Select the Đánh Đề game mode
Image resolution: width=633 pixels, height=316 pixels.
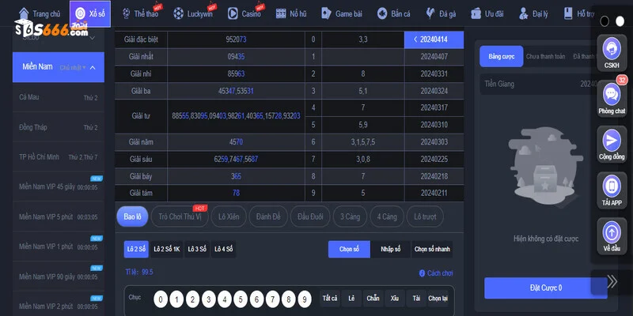click(268, 216)
